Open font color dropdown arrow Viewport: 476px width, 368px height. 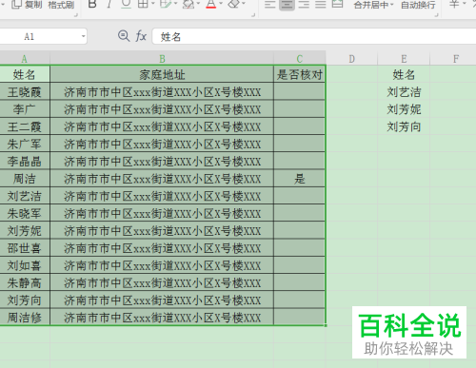coord(221,4)
